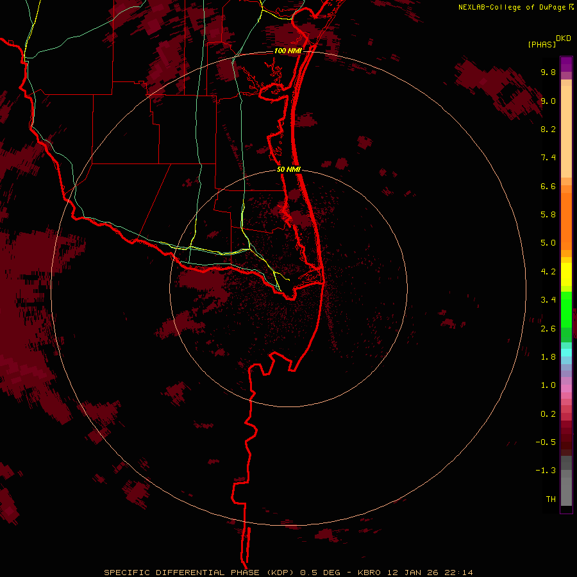Click the Specific Differential Phase (KDP) caption
The width and height of the screenshot is (577, 577).
tap(200, 573)
